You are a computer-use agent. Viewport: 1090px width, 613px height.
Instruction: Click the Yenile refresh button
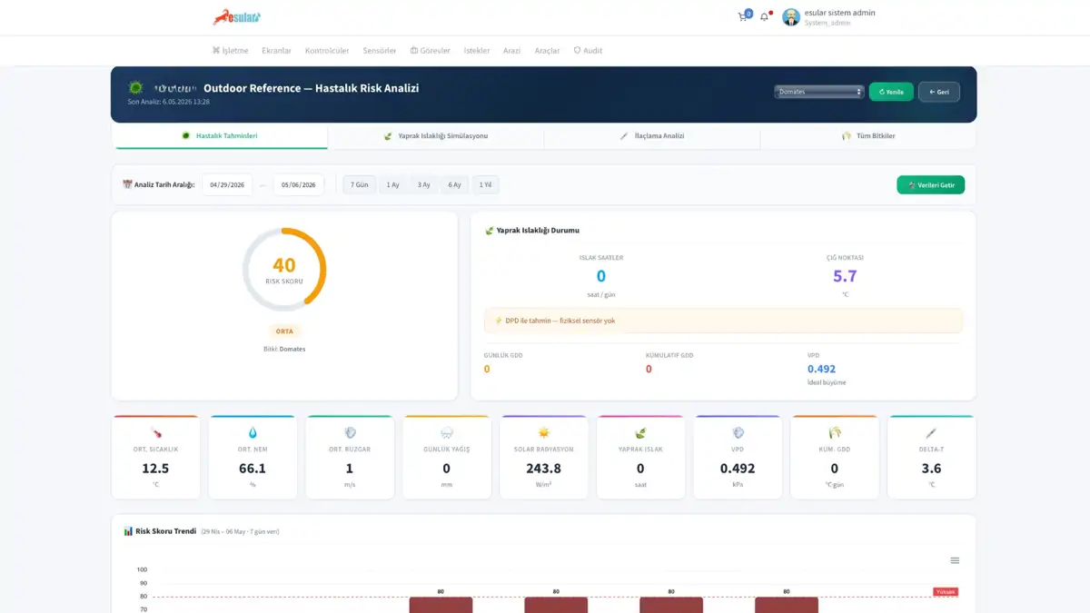point(891,92)
